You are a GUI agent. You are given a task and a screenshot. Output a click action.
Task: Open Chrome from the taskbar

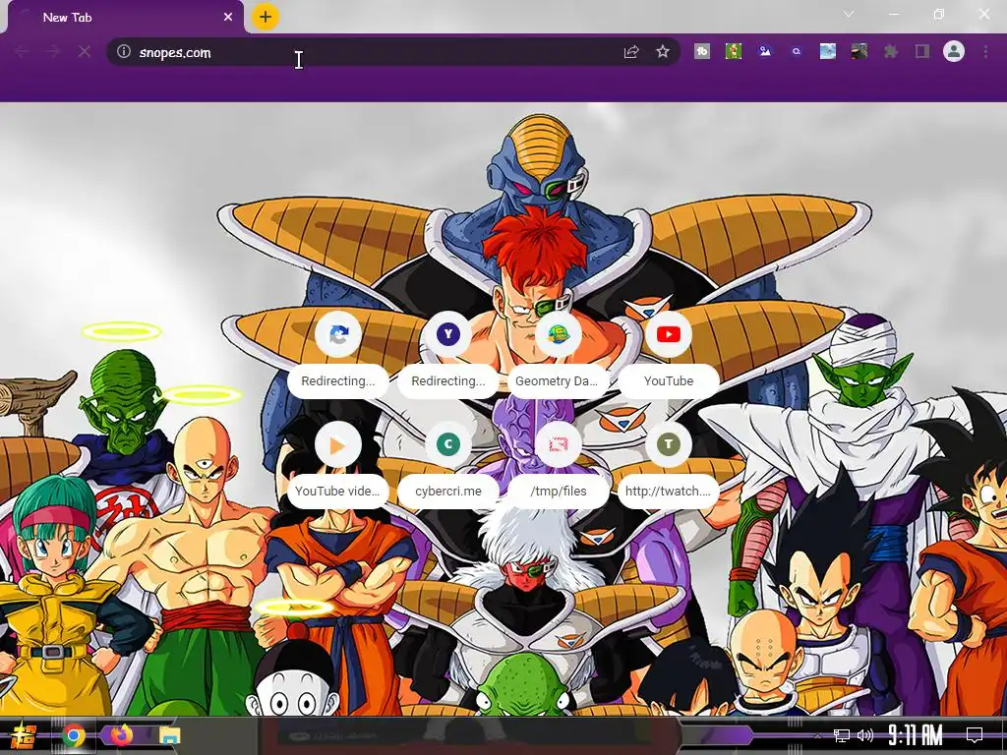tap(74, 735)
